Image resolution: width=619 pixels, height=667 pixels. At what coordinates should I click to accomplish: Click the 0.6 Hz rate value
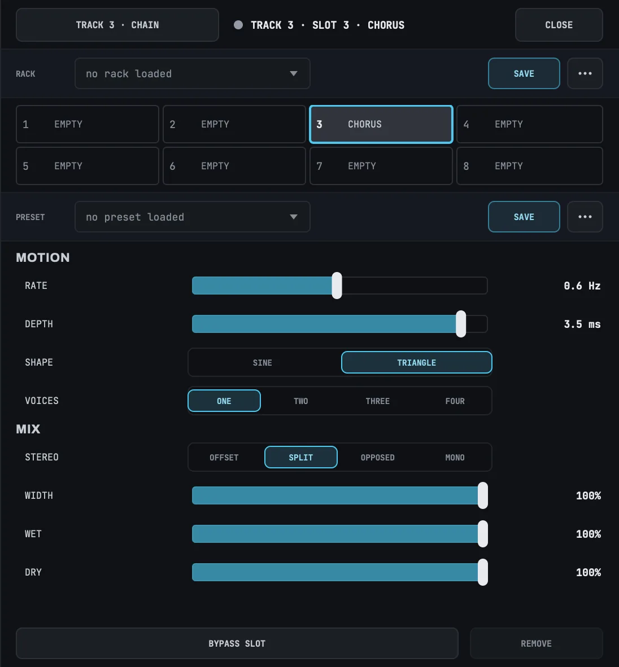[582, 286]
